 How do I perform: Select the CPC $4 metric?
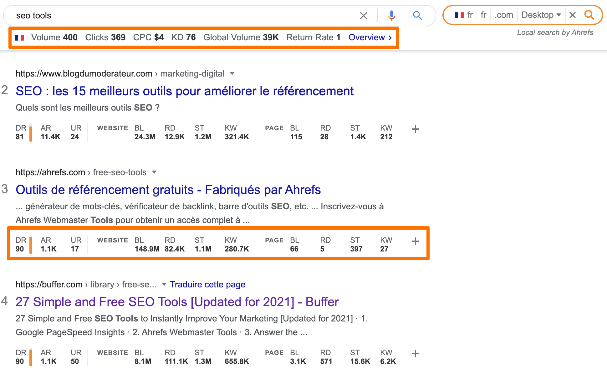pos(148,37)
